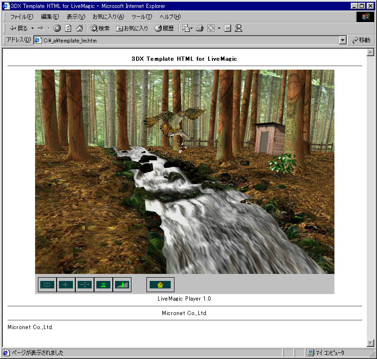
Task: Select the LiveMagic rotate control button
Action: (66, 285)
